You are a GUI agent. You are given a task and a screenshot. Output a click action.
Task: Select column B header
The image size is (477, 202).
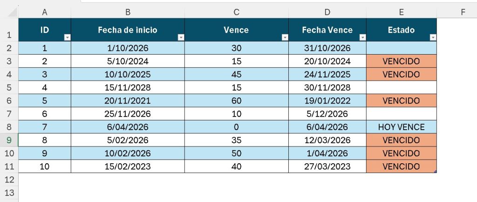pos(128,12)
